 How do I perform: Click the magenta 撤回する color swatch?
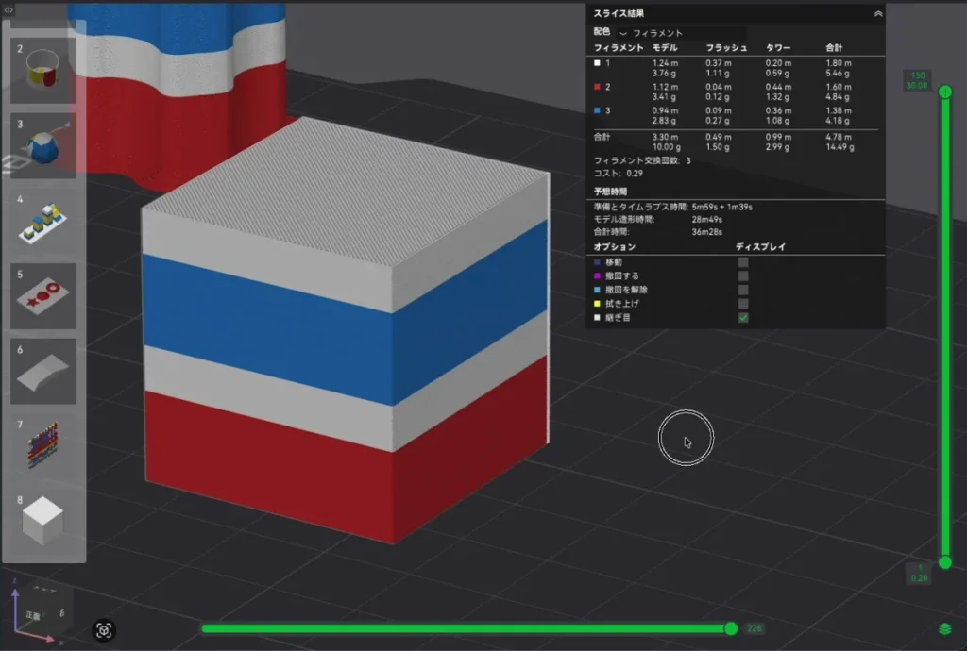(597, 275)
